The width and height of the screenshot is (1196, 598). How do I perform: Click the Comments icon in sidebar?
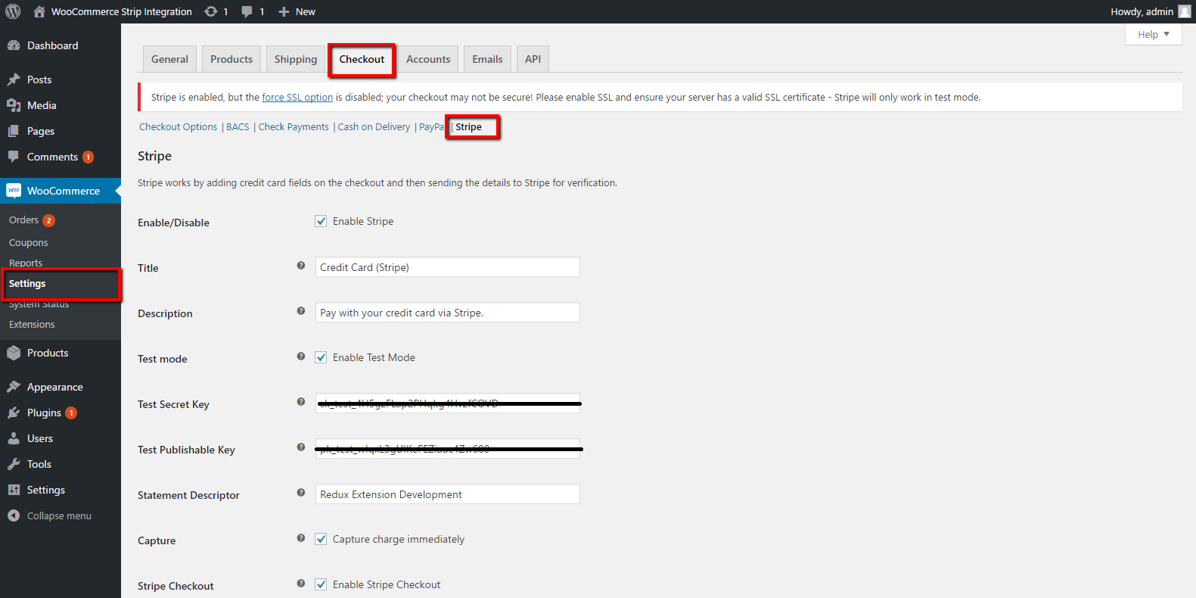click(x=14, y=157)
